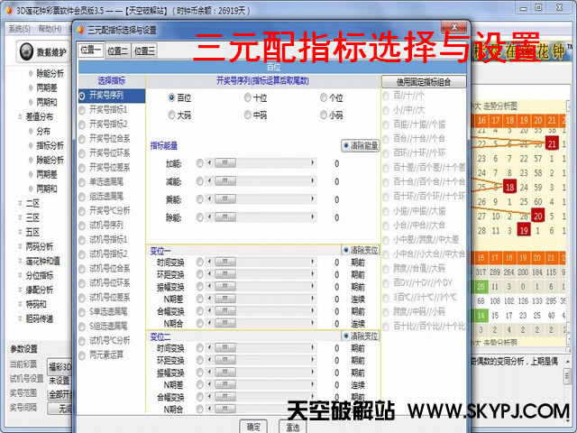
Task: Click right arrow of the 减能 slider
Action: point(314,180)
